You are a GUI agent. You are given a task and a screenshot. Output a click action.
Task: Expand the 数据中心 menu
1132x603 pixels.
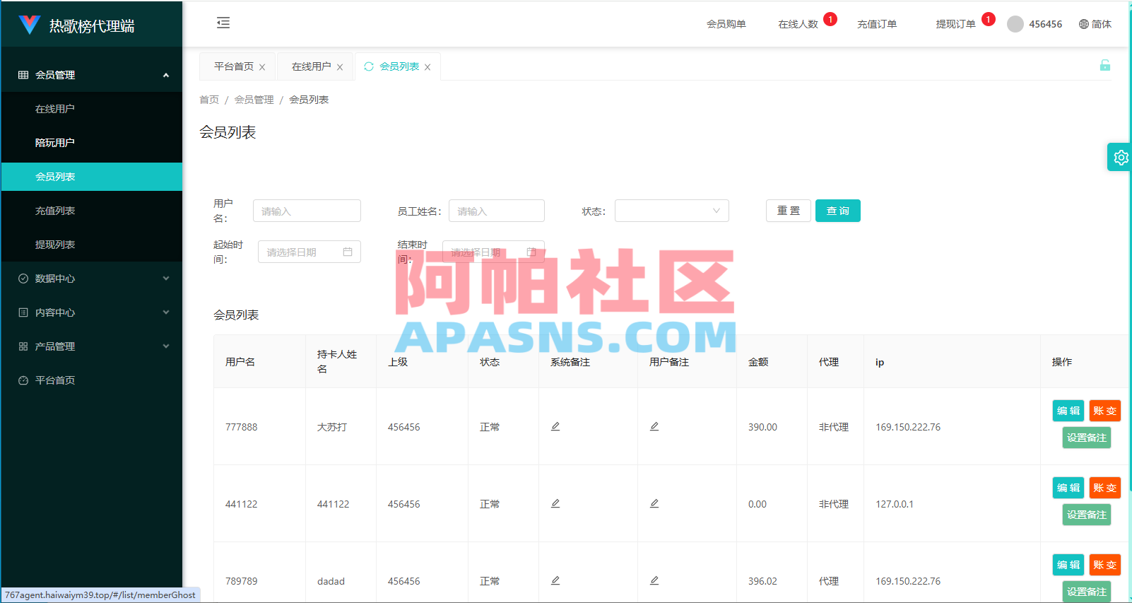click(x=92, y=279)
